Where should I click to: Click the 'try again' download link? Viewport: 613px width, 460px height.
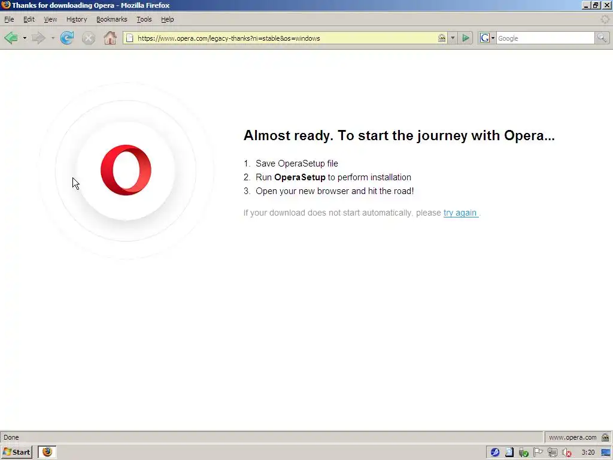point(460,213)
